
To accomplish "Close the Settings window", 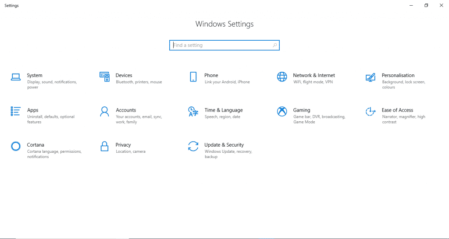I will [x=441, y=5].
